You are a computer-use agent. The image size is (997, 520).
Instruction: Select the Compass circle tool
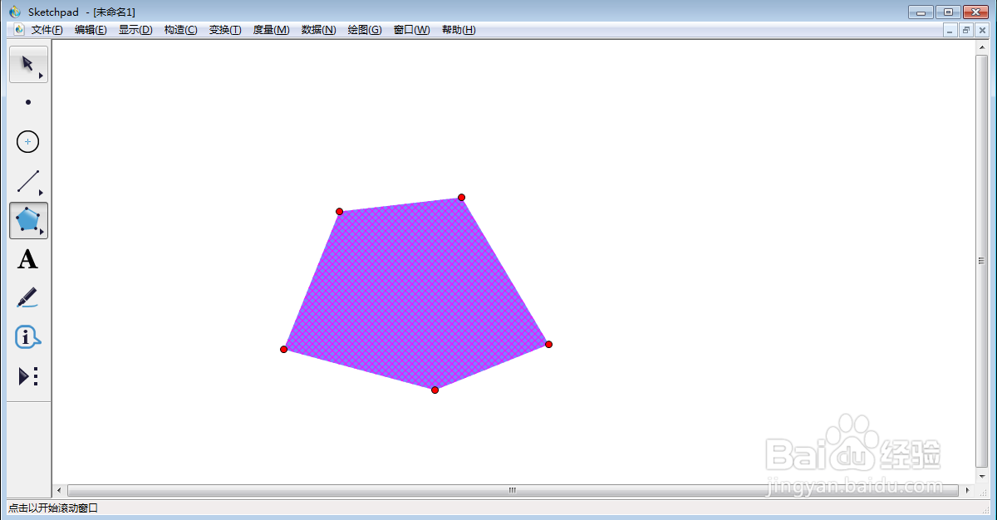28,142
